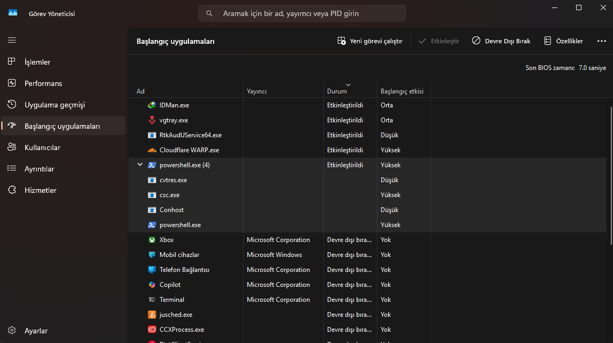Click Düşük impact of cvtres.exe
The height and width of the screenshot is (343, 613).
(x=389, y=180)
